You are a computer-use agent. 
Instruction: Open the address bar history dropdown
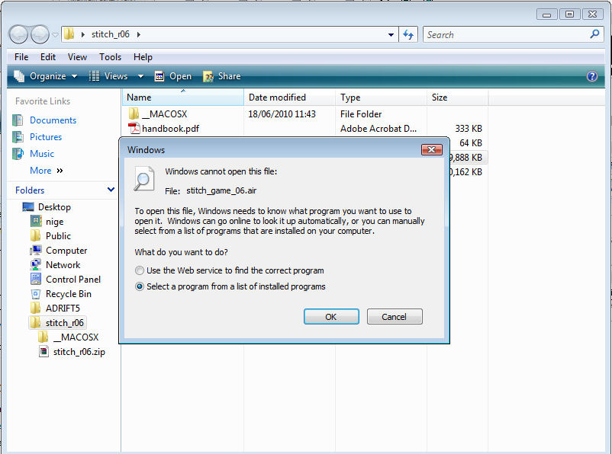tap(391, 34)
